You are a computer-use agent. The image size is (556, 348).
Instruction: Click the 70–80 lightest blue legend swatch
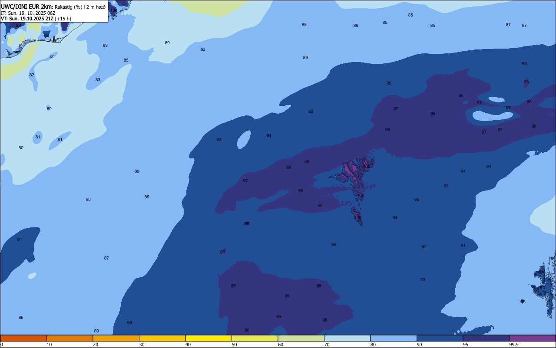point(347,338)
